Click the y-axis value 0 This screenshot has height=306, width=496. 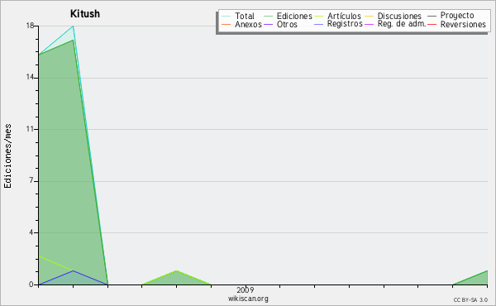(31, 284)
